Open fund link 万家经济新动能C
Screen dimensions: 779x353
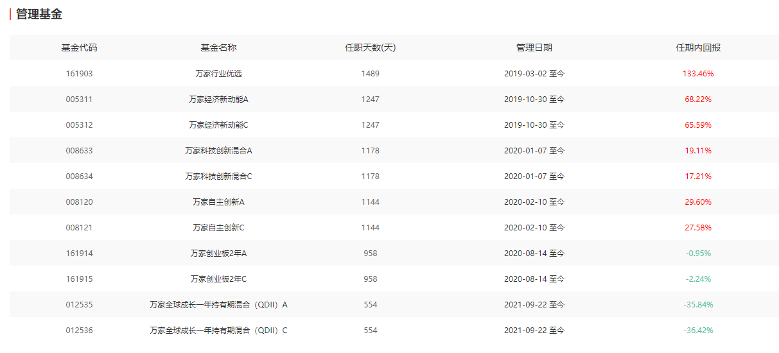pos(218,125)
